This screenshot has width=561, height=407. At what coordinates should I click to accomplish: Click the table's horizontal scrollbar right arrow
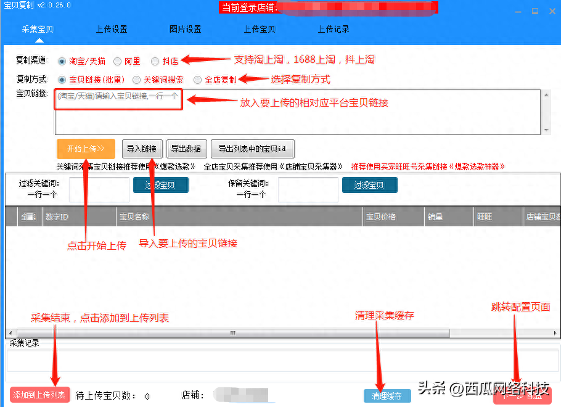coord(555,333)
